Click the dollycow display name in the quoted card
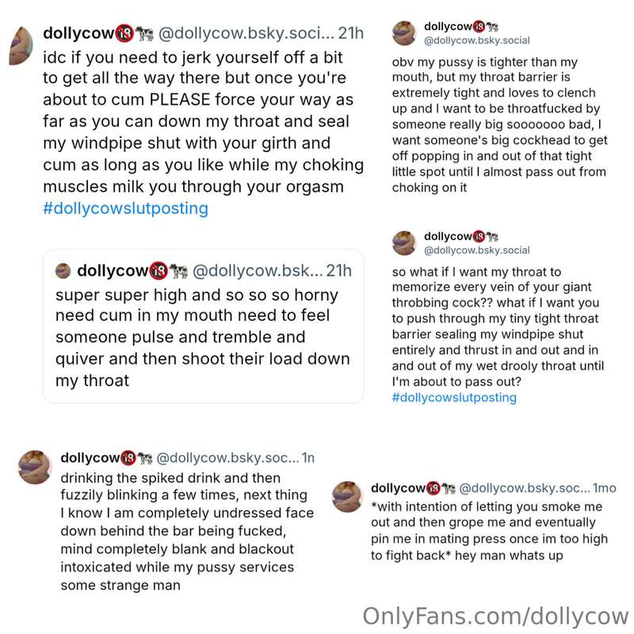Screen dimensions: 634x634 pos(113,271)
